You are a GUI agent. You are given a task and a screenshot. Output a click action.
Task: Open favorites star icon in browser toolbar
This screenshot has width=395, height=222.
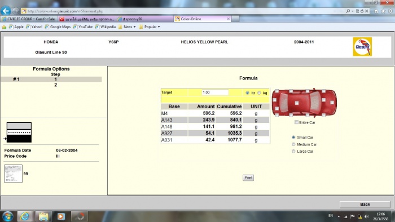[383, 11]
